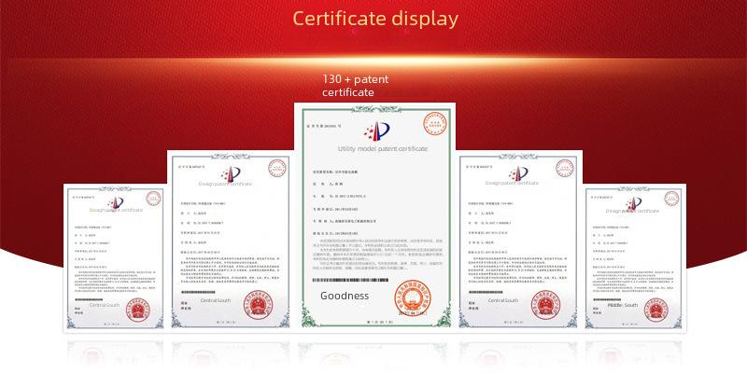This screenshot has height=373, width=747.
Task: Click the "Utility model patent certificate" title text
Action: tap(383, 149)
